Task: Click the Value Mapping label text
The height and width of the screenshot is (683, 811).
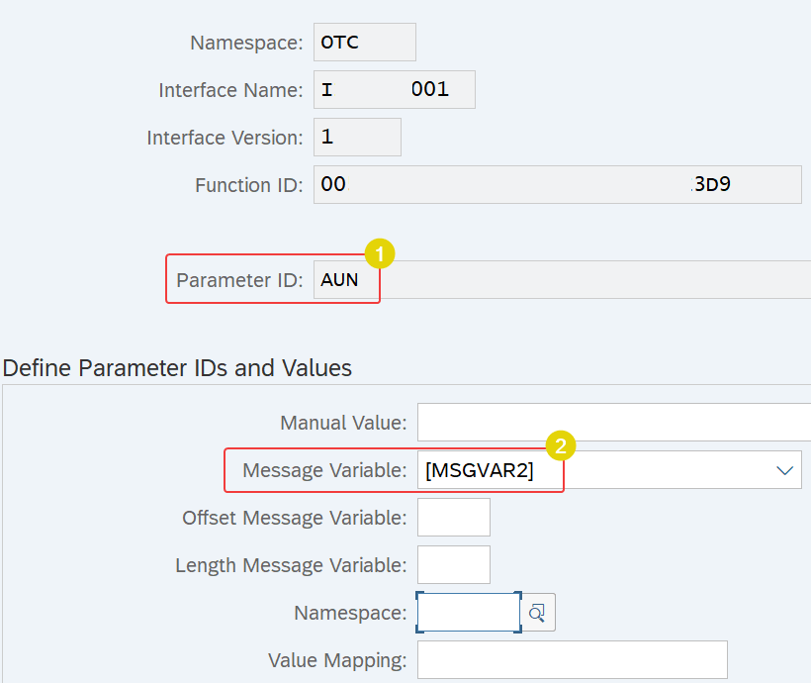Action: point(337,660)
